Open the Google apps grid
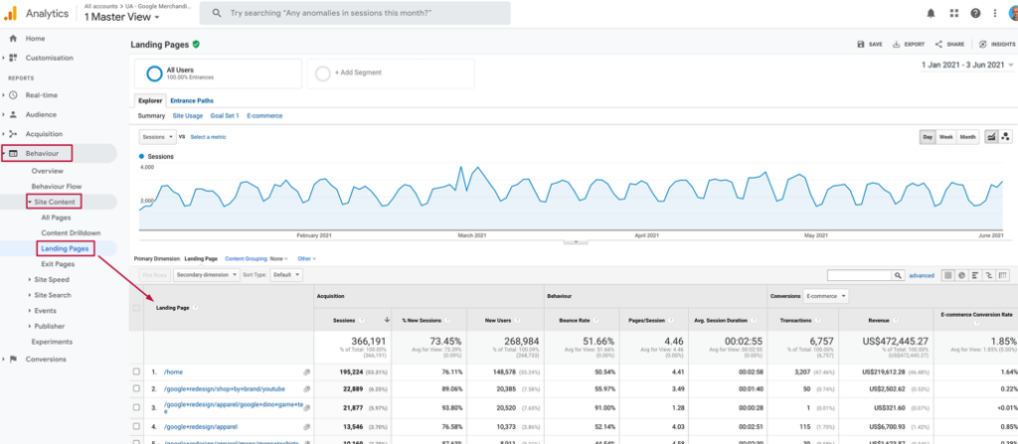Viewport: 1018px width, 444px height. pyautogui.click(x=953, y=13)
